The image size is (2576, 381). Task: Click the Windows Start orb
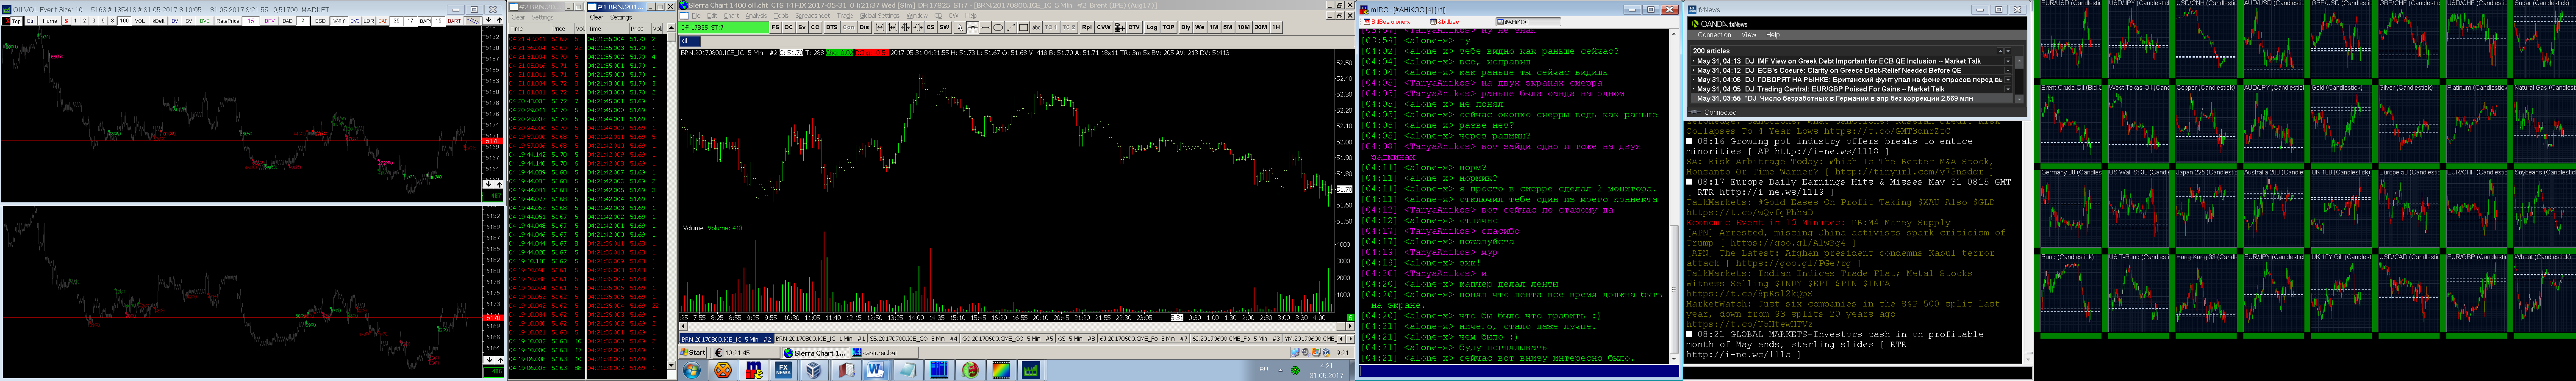point(692,370)
